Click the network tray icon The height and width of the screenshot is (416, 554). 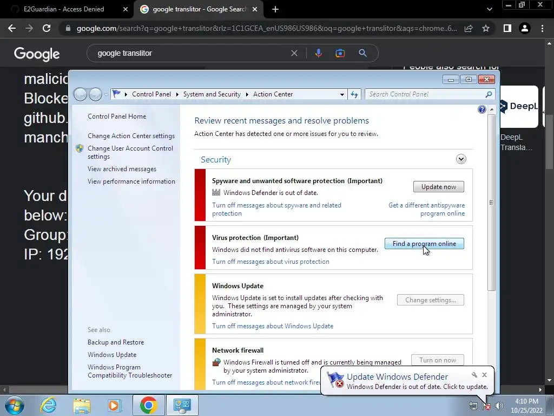click(473, 406)
